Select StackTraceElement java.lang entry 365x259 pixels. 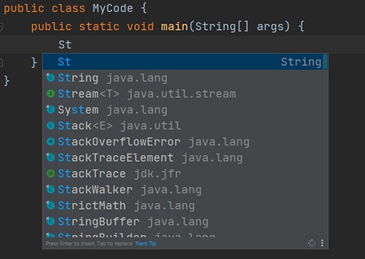pos(183,158)
